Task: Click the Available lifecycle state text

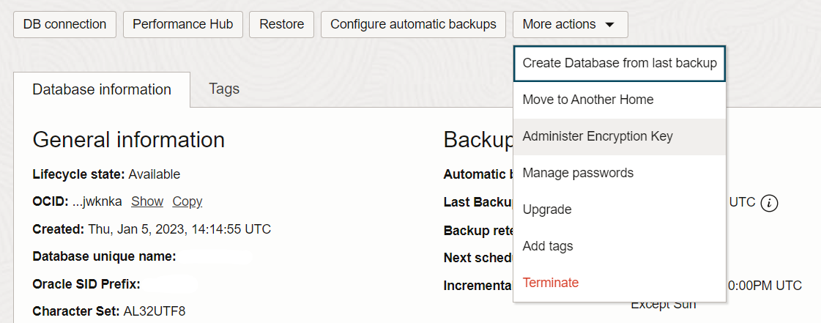Action: (154, 174)
